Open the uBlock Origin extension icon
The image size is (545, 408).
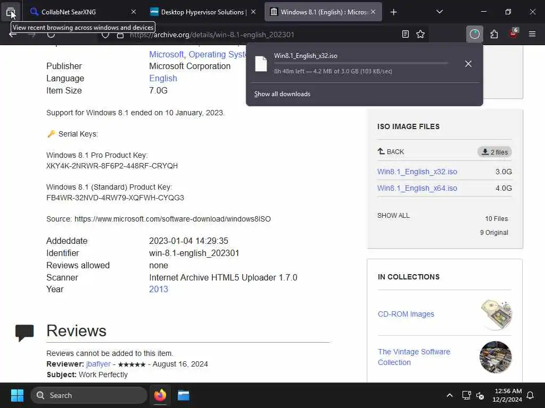[514, 33]
